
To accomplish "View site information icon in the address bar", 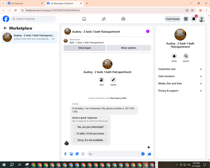I will 23,10.
